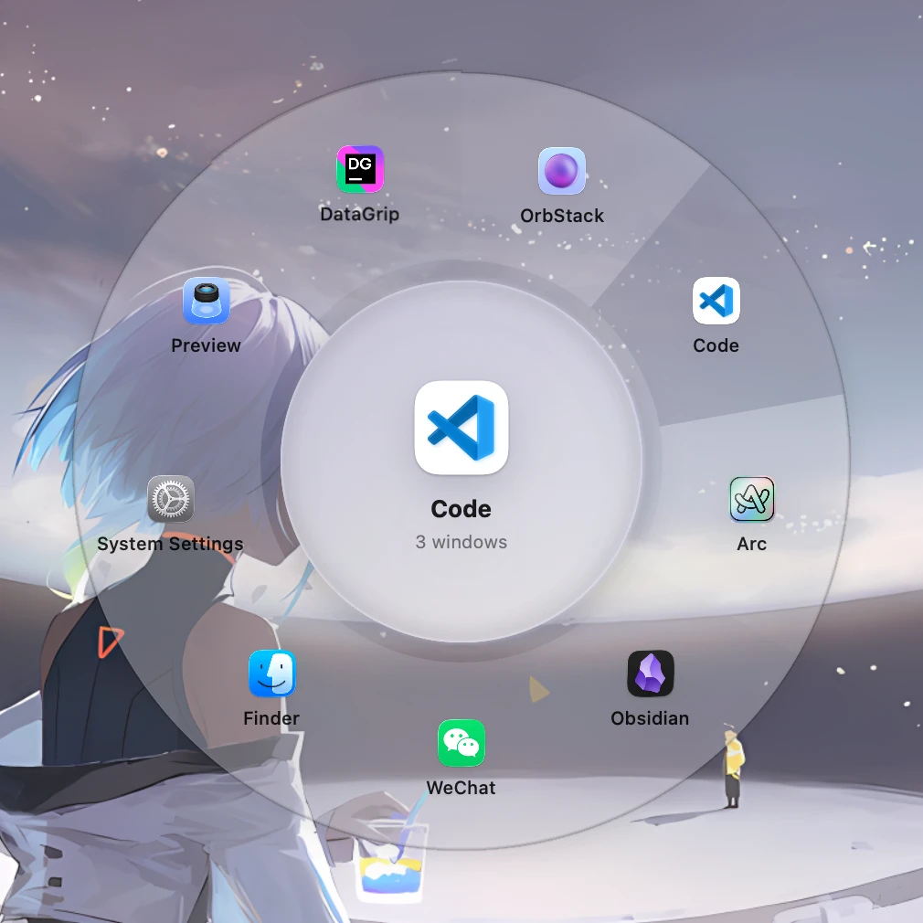Click the Code icon on the right ring
The image size is (923, 923).
716,301
